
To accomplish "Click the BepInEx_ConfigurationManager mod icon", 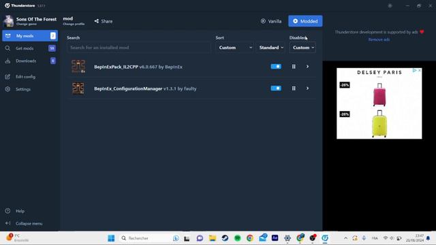I will tap(78, 88).
